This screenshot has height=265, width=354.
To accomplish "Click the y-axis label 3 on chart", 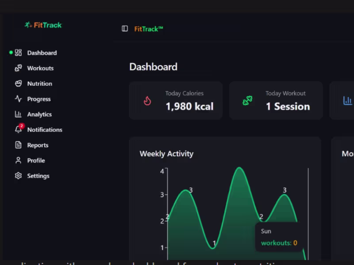I will pyautogui.click(x=162, y=195).
